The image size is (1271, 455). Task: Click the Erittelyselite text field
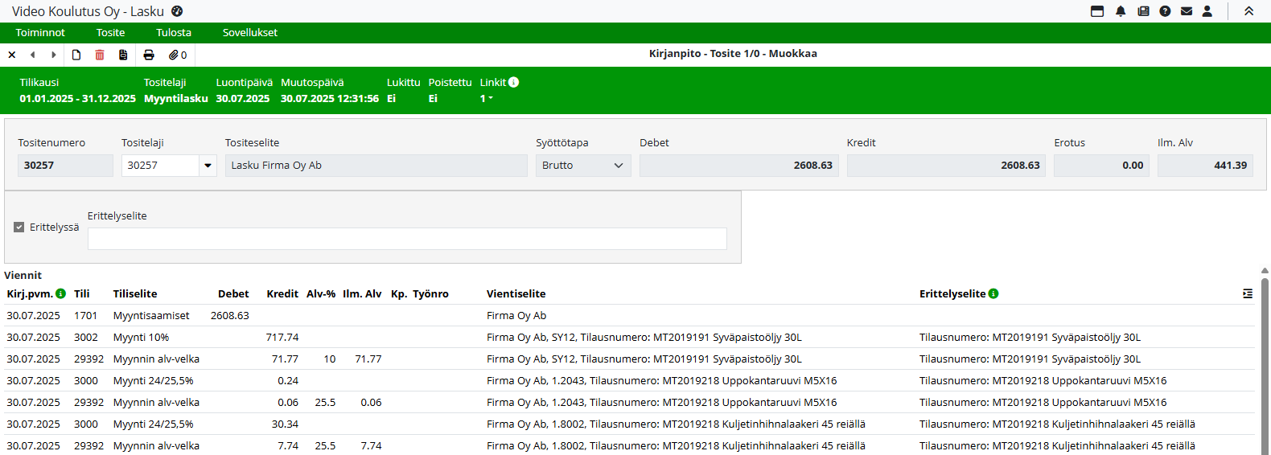(x=407, y=239)
